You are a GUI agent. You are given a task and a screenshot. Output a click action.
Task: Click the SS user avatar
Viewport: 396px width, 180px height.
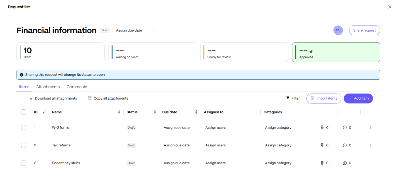point(338,30)
